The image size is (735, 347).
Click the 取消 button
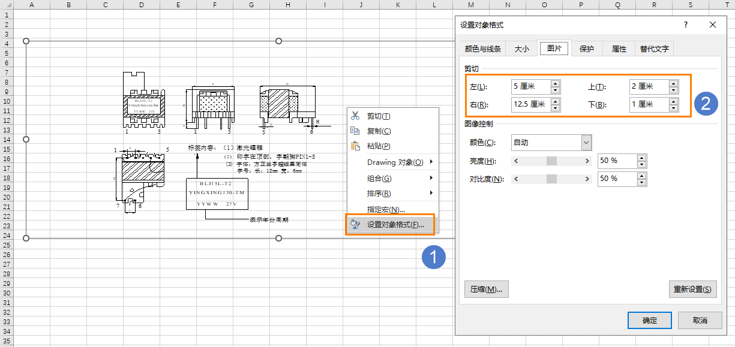point(700,320)
